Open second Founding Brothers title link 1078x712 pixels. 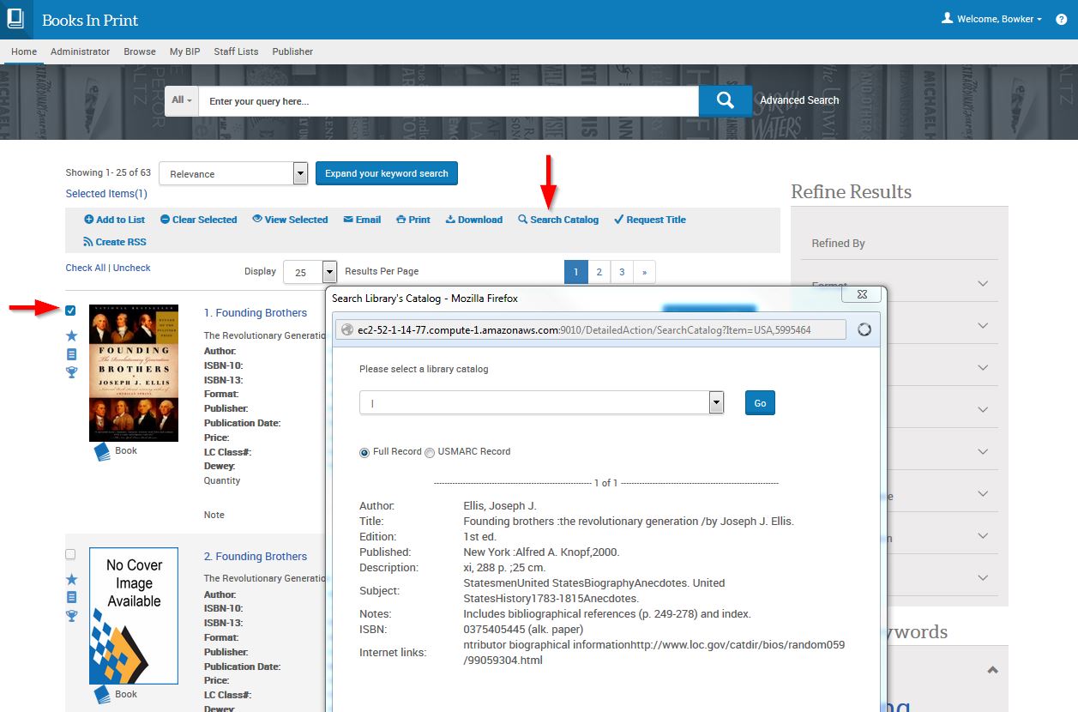pyautogui.click(x=256, y=557)
